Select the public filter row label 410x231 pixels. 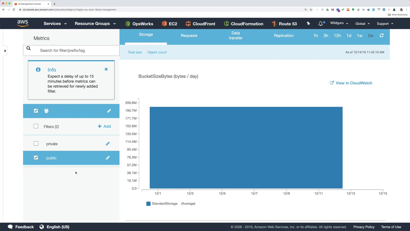[51, 158]
